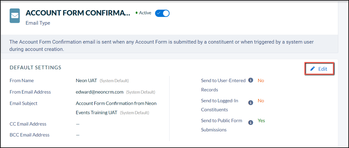This screenshot has height=148, width=349.
Task: Click the Account Form Confirmation email subject text
Action: [116, 108]
